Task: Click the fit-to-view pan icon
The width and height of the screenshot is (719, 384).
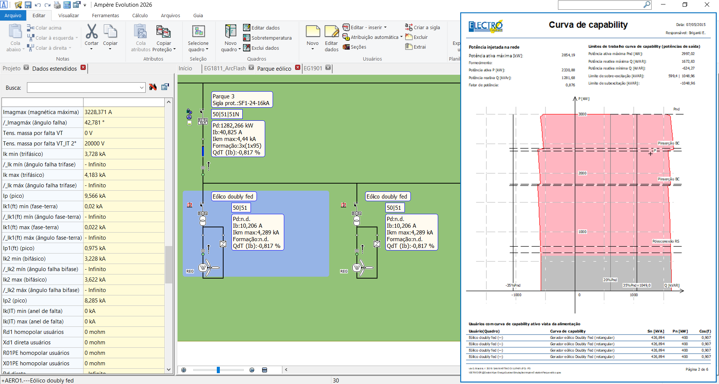Action: coord(183,370)
